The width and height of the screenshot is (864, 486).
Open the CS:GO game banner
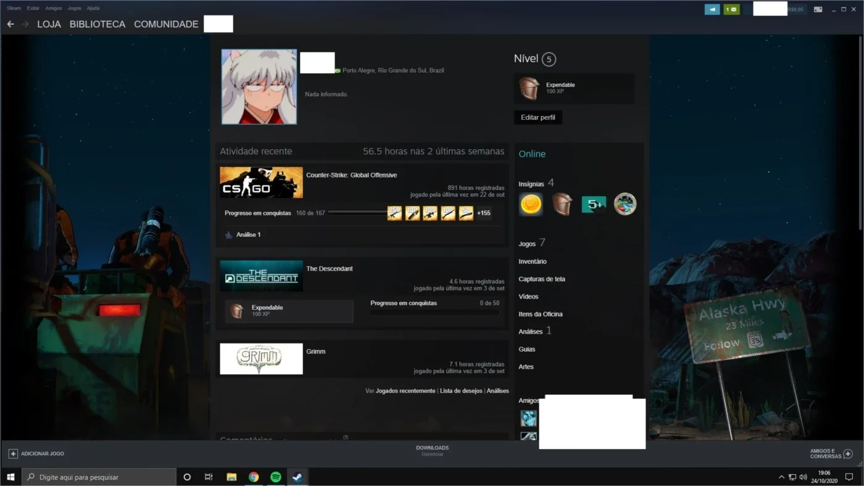pyautogui.click(x=261, y=183)
